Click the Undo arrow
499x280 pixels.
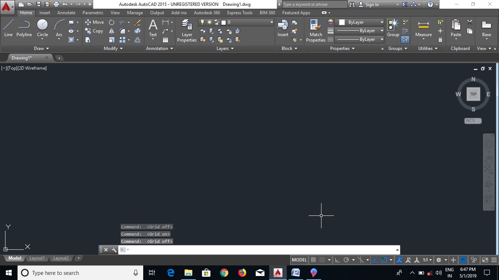[65, 4]
